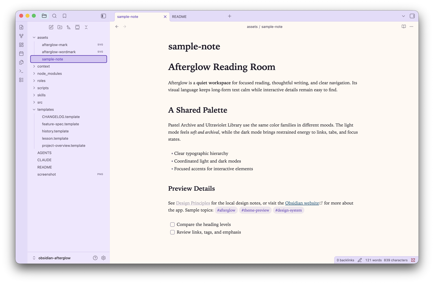Open settings gear icon
The height and width of the screenshot is (284, 434).
103,258
